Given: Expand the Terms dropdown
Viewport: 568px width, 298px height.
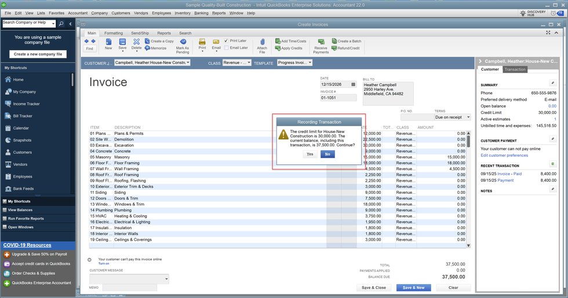Looking at the screenshot, I should point(468,117).
